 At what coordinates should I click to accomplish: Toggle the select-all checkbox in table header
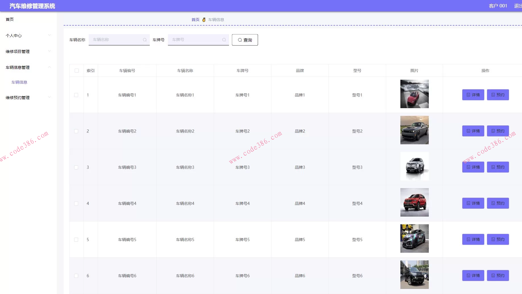77,71
